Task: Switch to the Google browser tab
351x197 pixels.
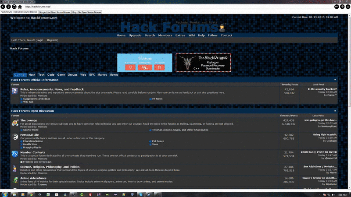Action: (x=55, y=12)
